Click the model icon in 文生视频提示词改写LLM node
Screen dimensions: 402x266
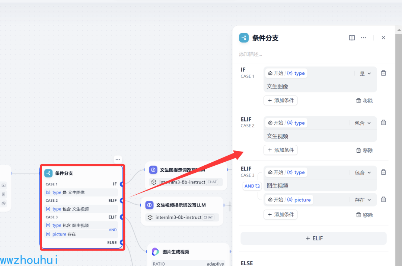150,217
